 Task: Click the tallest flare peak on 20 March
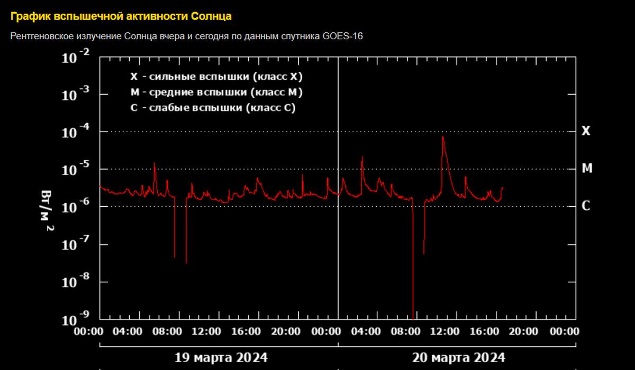click(x=443, y=137)
